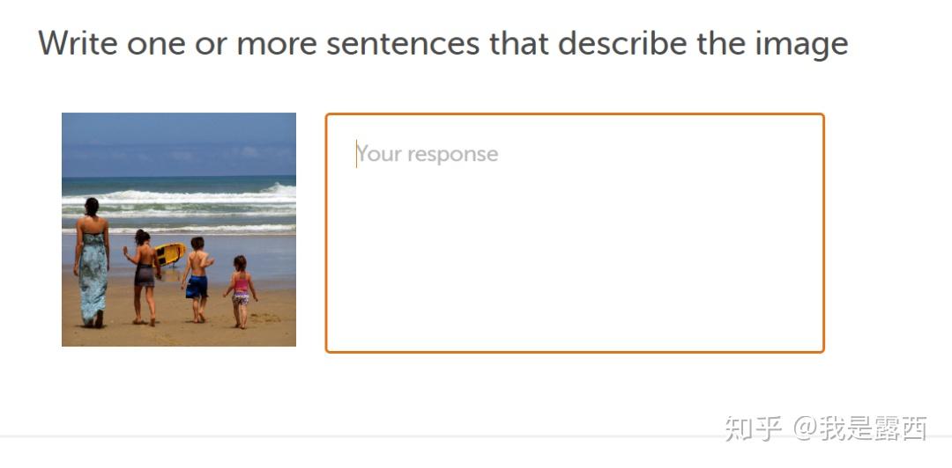Image resolution: width=952 pixels, height=468 pixels.
Task: Click the word "sentences" in the heading
Action: (x=403, y=44)
